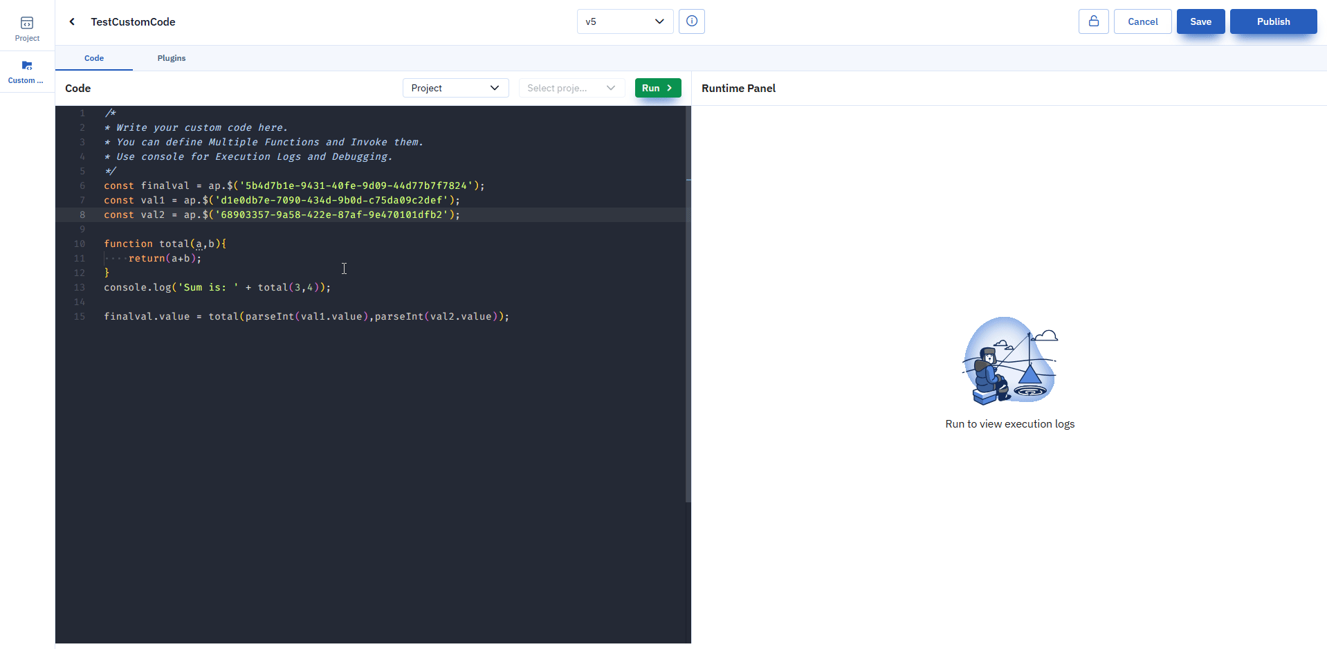Viewport: 1327px width, 649px height.
Task: Open the v5 version dropdown
Action: (625, 21)
